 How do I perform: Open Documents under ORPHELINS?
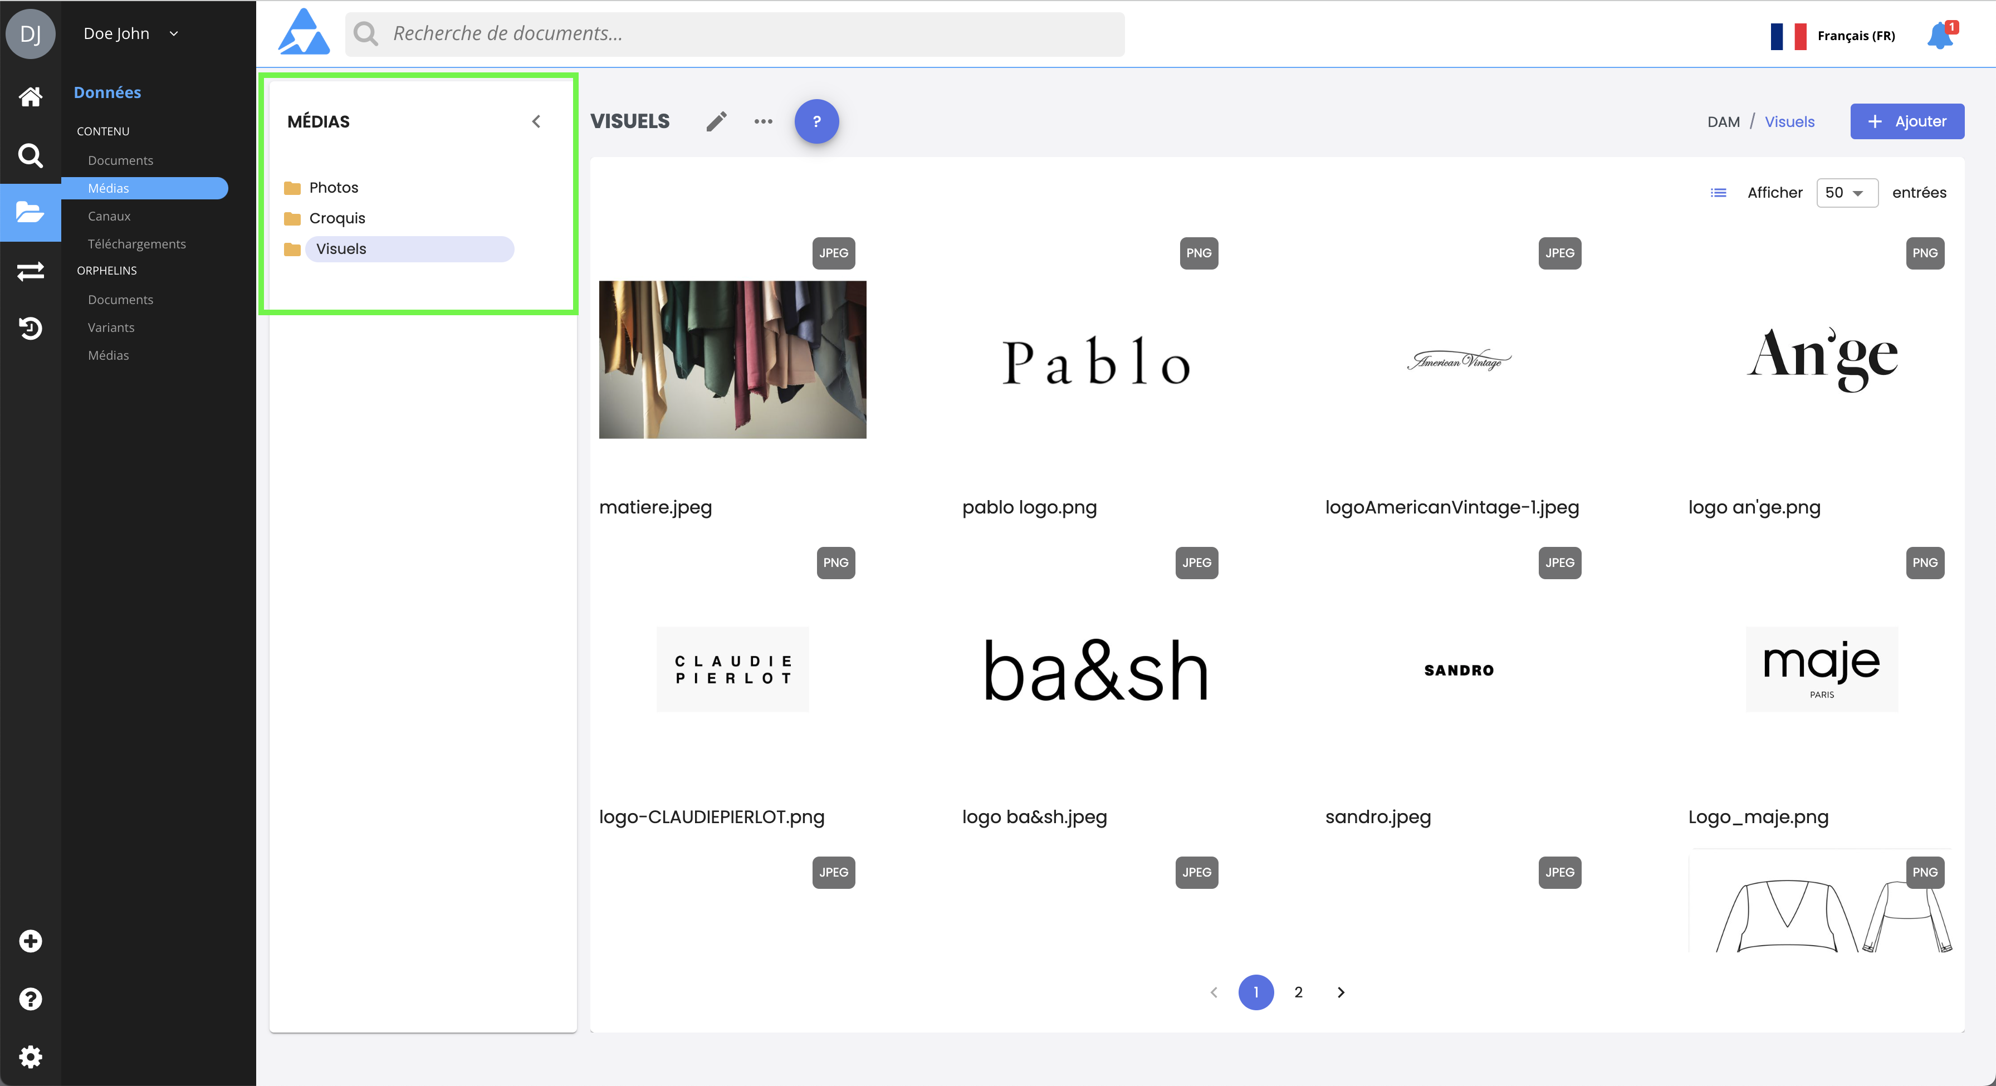(x=120, y=300)
